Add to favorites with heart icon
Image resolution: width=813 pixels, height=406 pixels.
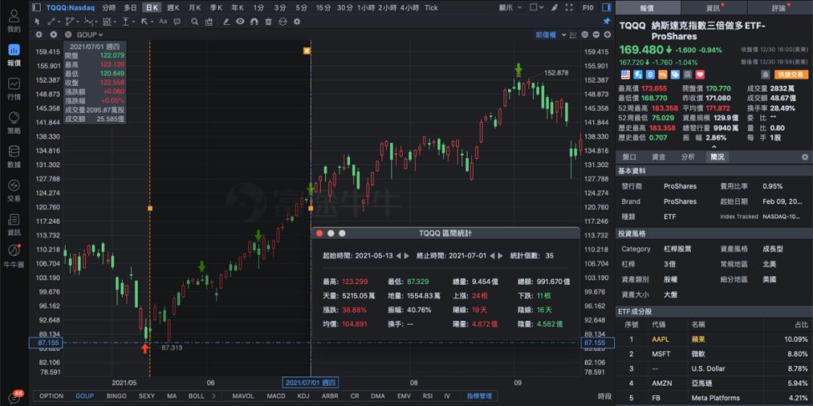click(700, 75)
